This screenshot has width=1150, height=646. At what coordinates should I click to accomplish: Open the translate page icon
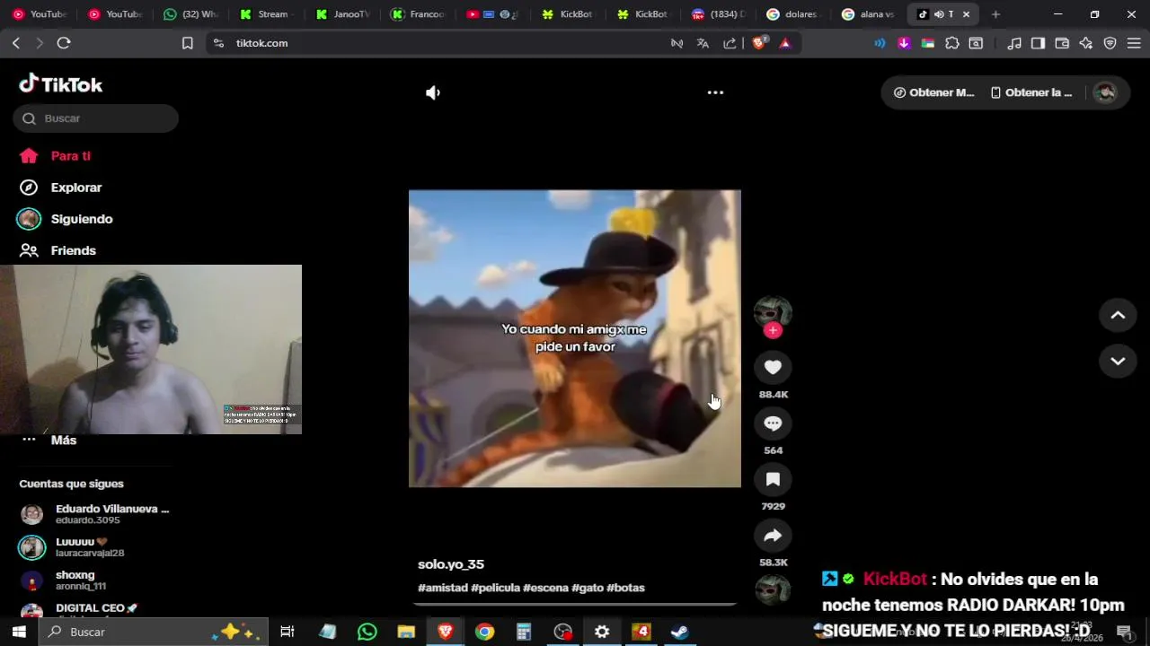tap(703, 43)
